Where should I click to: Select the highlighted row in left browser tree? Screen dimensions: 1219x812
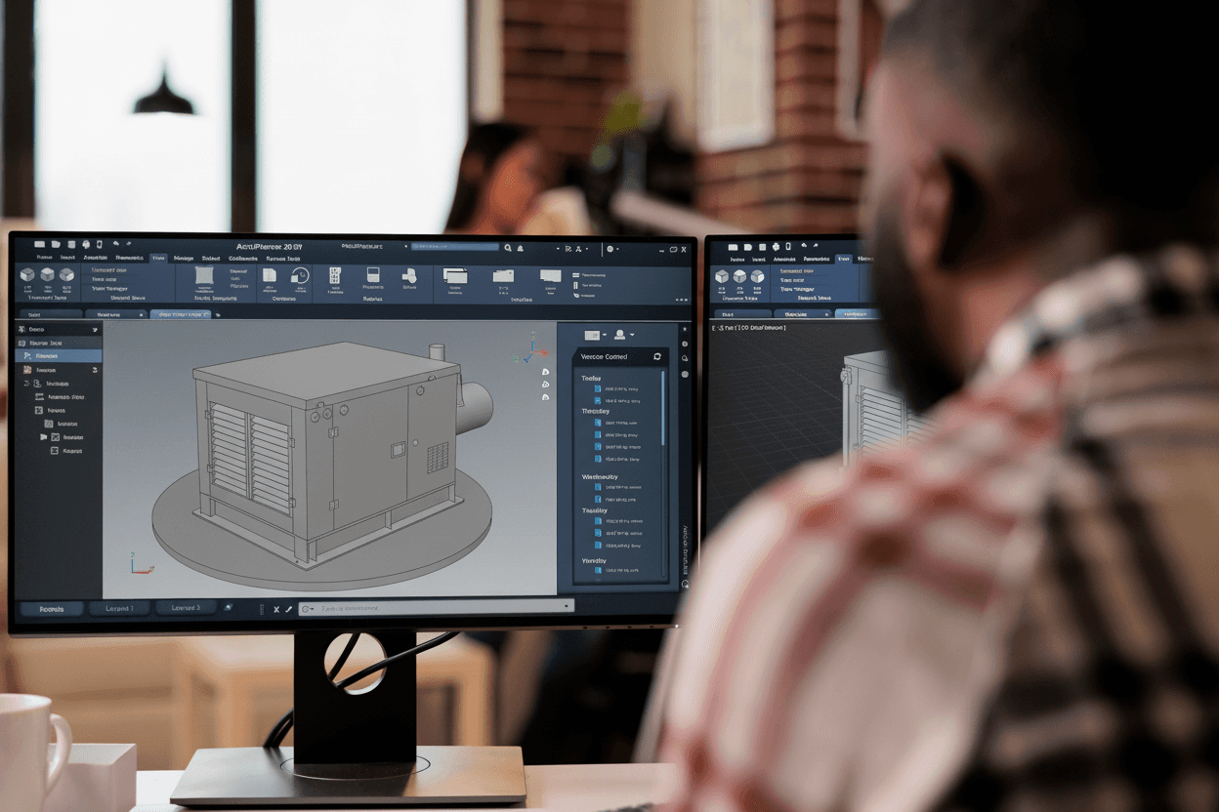(59, 356)
